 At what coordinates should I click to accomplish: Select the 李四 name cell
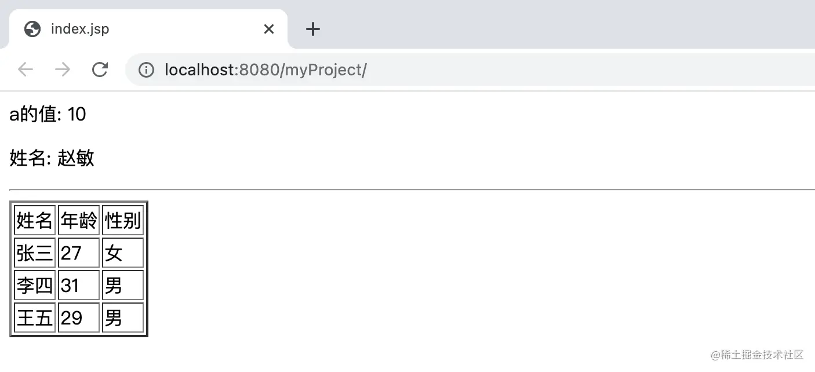tap(35, 285)
